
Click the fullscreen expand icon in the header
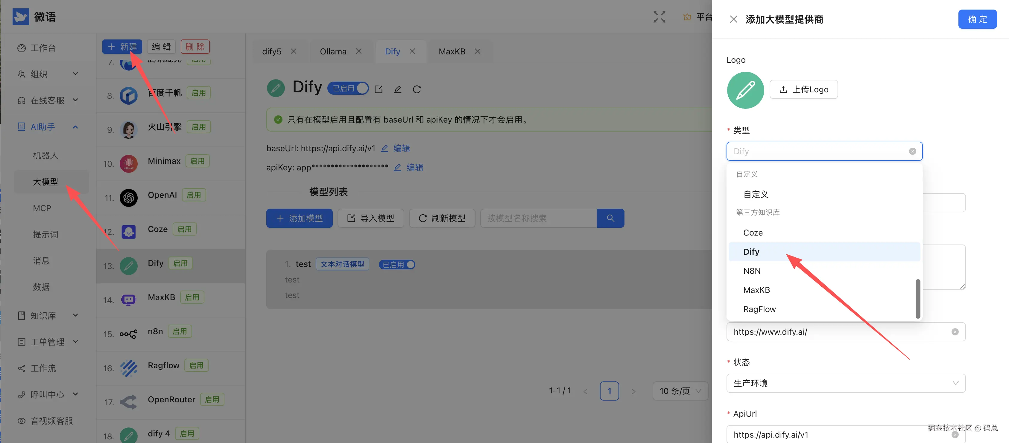659,16
